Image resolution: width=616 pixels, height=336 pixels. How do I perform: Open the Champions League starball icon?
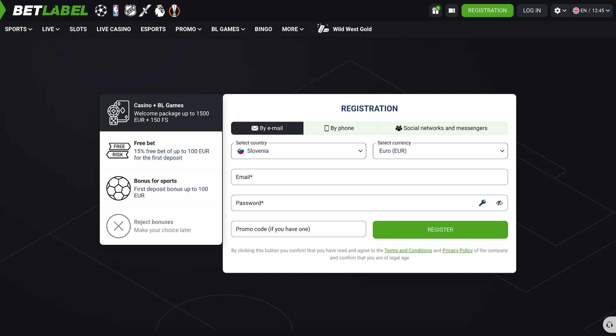point(101,11)
